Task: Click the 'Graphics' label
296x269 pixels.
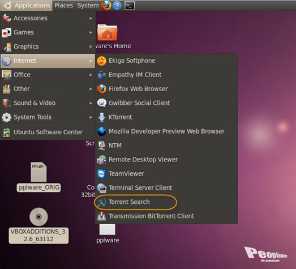Action: [26, 46]
